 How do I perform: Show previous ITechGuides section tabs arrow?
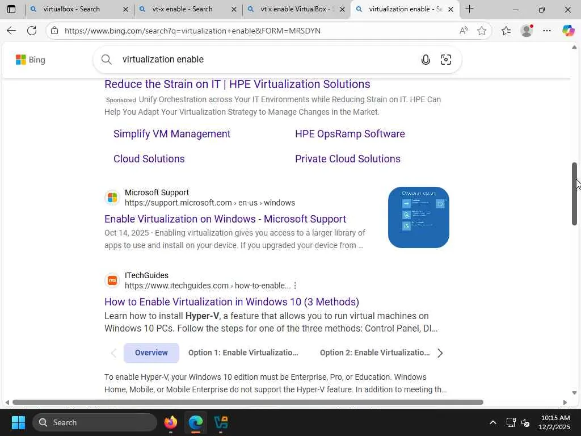113,353
